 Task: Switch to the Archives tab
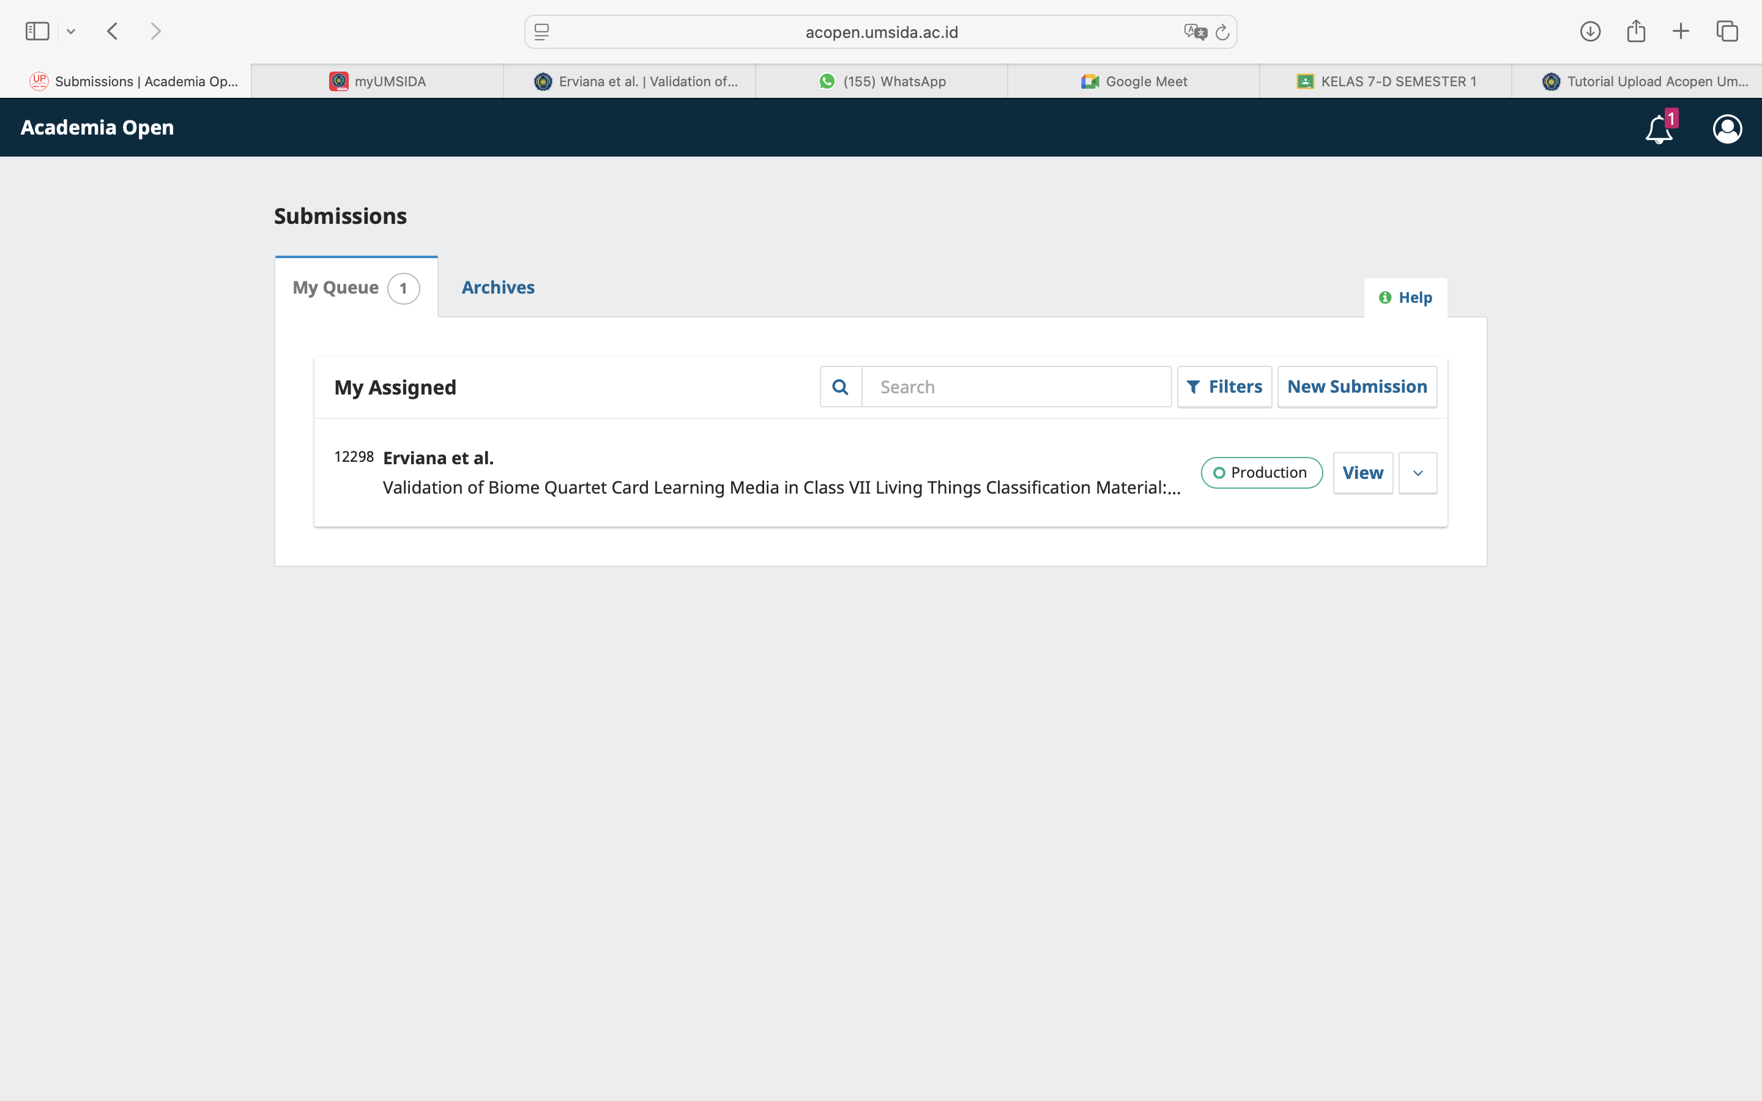(x=498, y=287)
